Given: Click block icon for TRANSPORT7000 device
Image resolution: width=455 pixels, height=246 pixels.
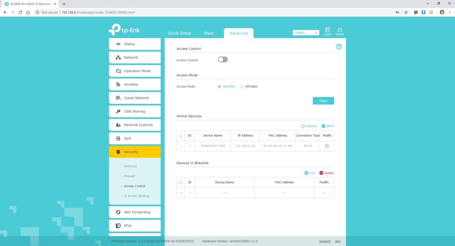Looking at the screenshot, I should pyautogui.click(x=327, y=146).
